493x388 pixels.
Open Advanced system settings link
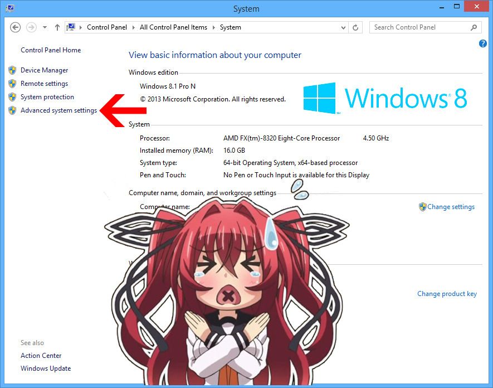59,110
